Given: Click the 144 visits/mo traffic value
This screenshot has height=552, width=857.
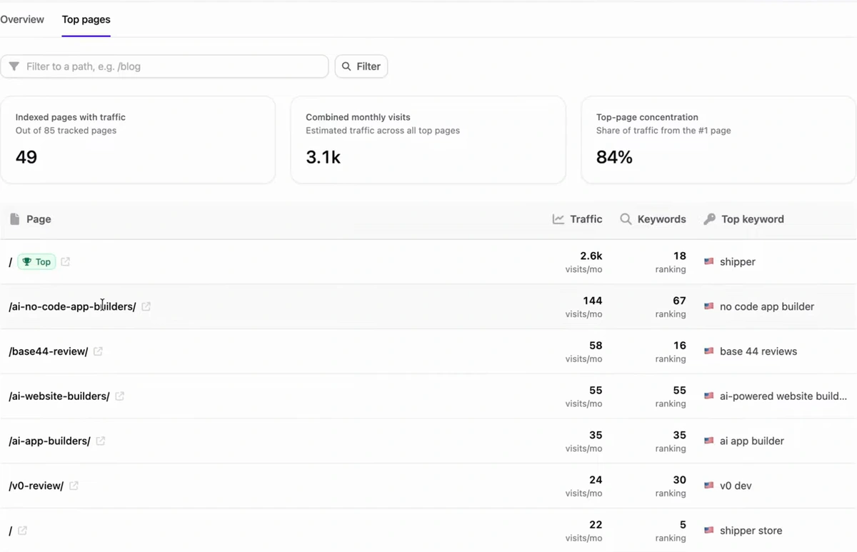Looking at the screenshot, I should click(x=592, y=301).
